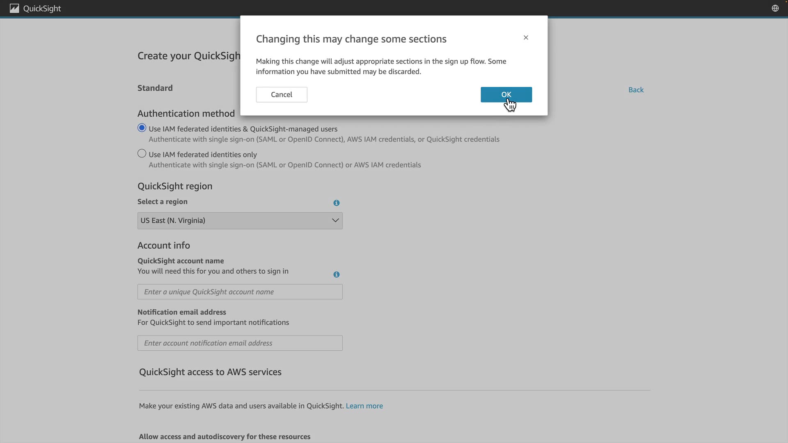Focus the QuickSight account name field
Viewport: 788px width, 443px height.
click(240, 292)
